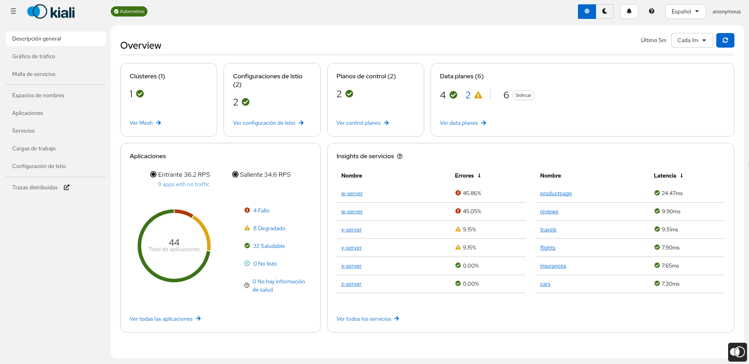Refresh the overview data
Viewport: 749px width, 364px height.
tap(725, 40)
